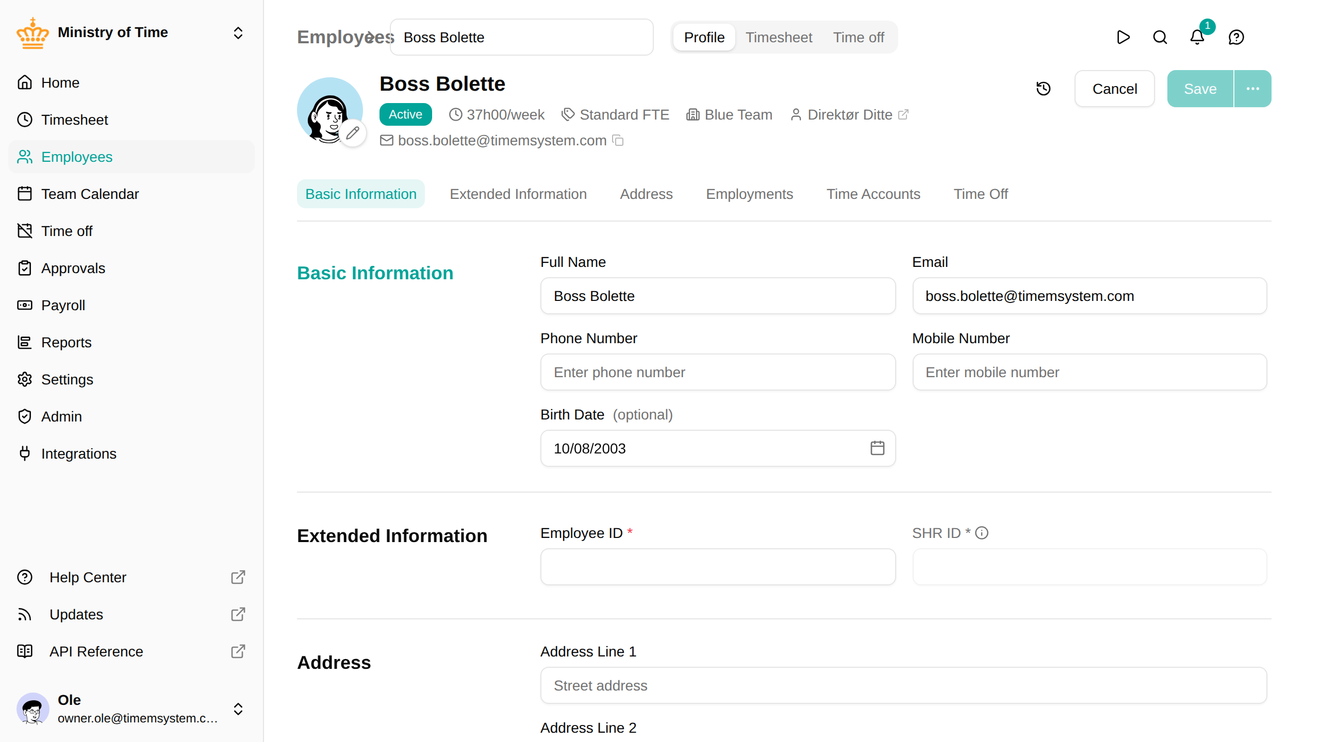Switch to Profile view

click(x=704, y=37)
